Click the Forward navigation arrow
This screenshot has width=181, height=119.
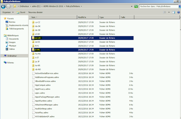click(8, 7)
